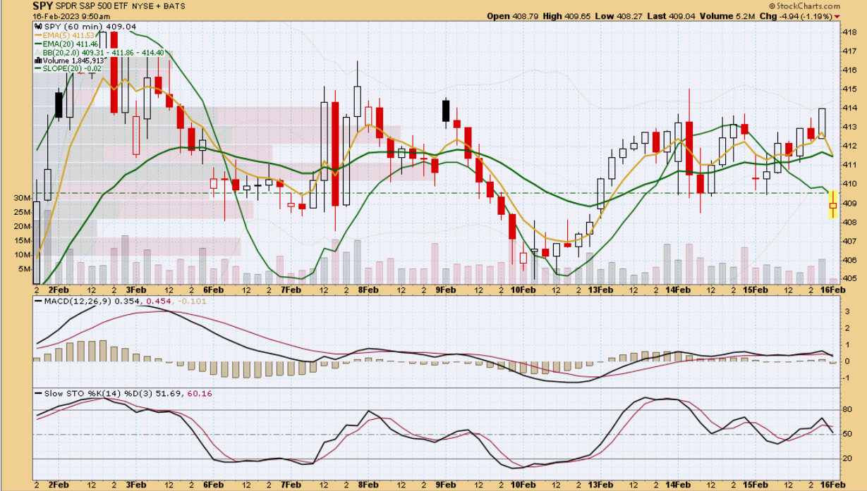Click the SPY ticker symbol in chart title
867x491 pixels.
[44, 6]
